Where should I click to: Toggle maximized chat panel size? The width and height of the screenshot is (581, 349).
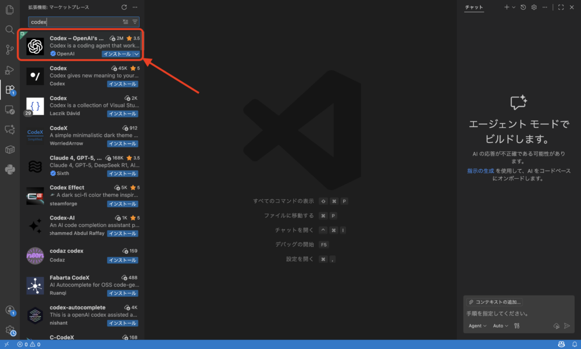(561, 7)
